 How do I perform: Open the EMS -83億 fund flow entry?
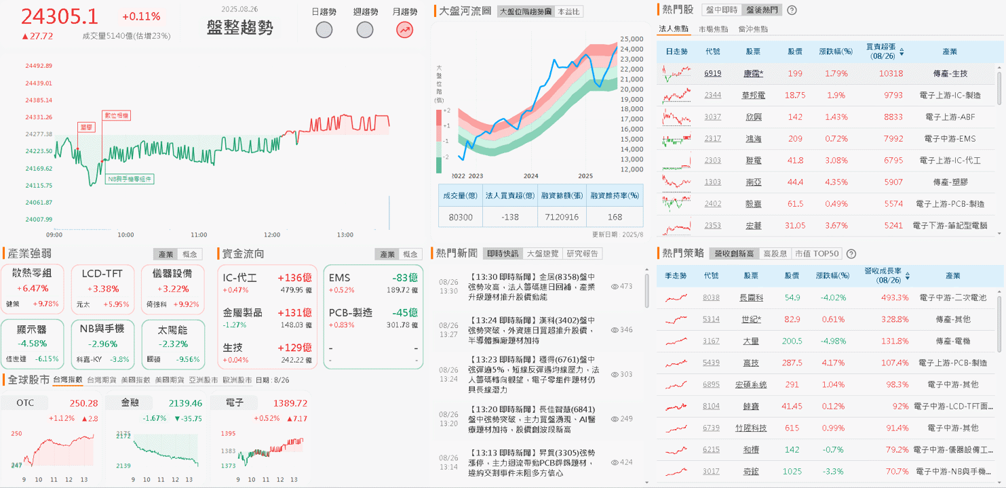coord(373,283)
